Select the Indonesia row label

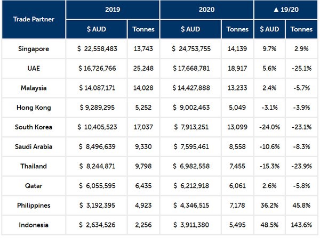click(34, 225)
